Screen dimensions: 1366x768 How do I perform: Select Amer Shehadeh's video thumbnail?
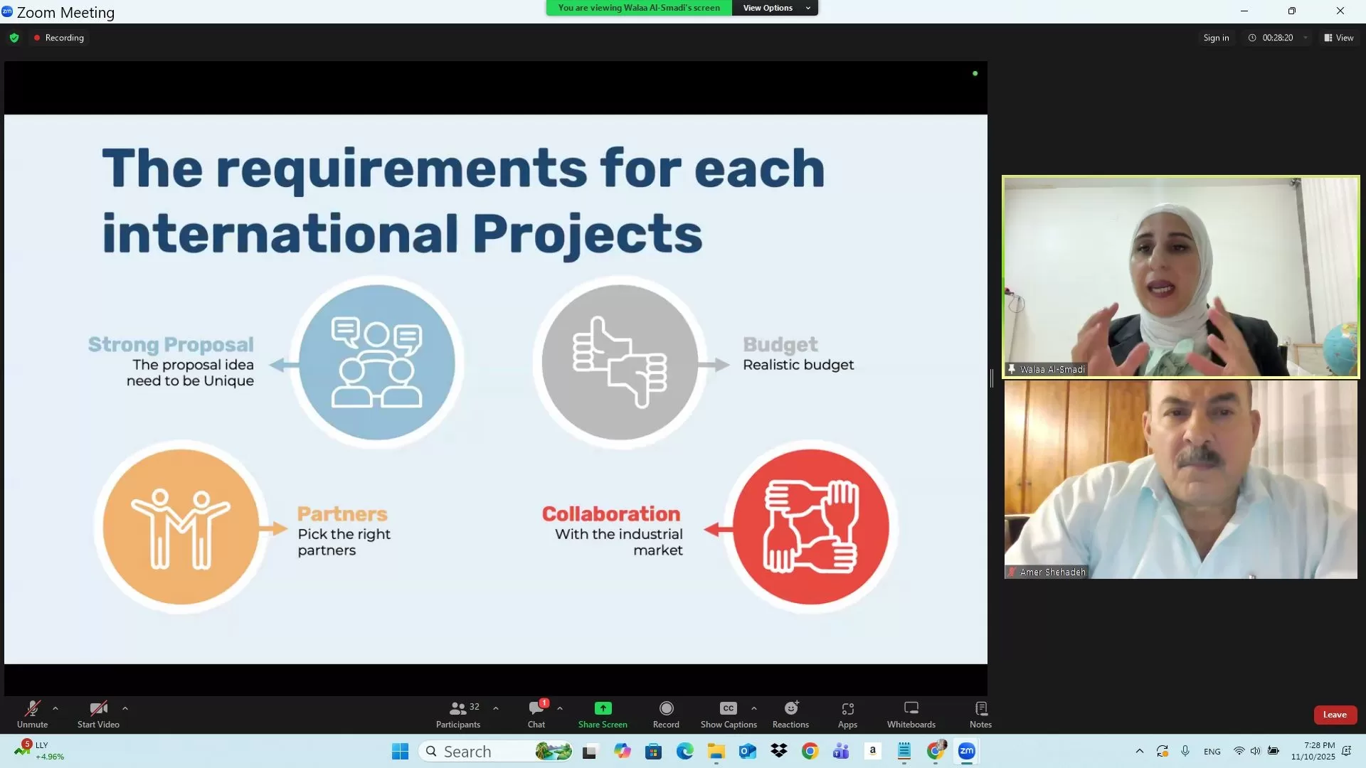coord(1180,479)
